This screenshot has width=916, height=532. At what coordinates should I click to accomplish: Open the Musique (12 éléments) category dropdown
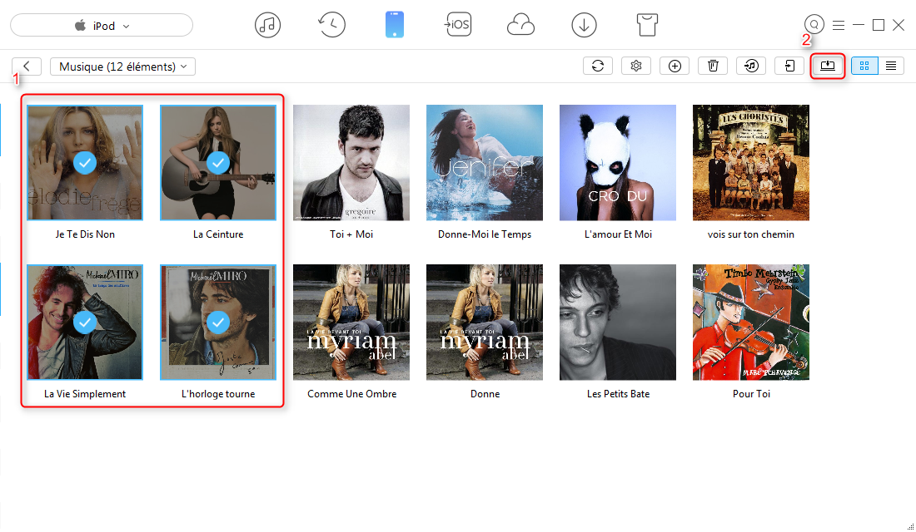pos(122,66)
